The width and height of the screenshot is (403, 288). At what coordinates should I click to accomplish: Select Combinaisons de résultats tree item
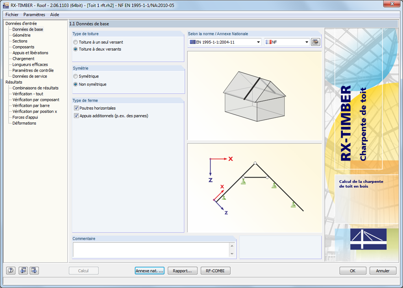click(x=35, y=88)
